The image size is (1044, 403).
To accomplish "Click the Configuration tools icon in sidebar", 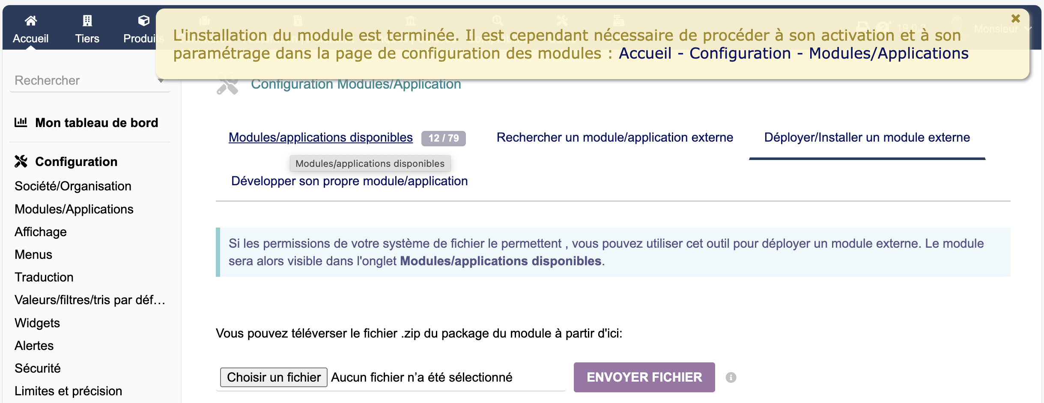I will [x=21, y=161].
